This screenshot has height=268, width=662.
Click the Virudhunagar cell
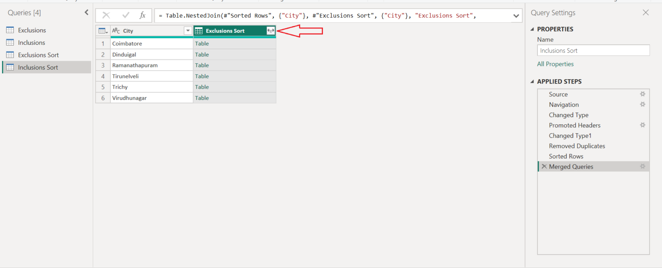[152, 98]
